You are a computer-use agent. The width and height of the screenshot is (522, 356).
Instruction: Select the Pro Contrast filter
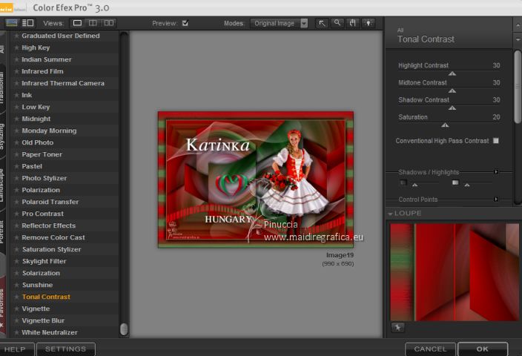click(x=43, y=214)
